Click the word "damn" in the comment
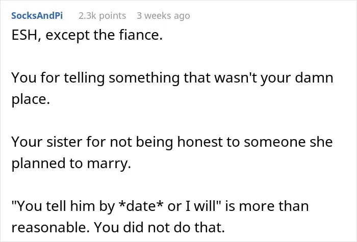Screen dimensions: 357x242 (314, 77)
